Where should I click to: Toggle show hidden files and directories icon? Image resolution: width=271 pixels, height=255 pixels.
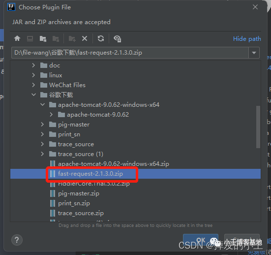(117, 38)
